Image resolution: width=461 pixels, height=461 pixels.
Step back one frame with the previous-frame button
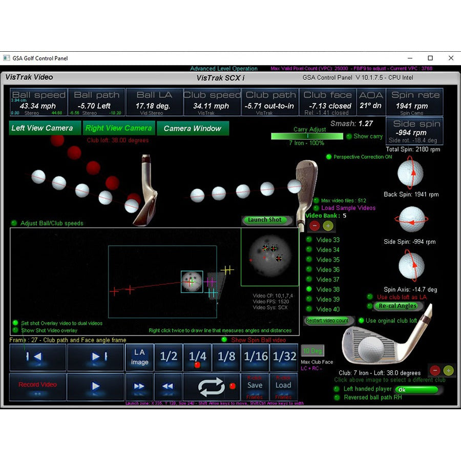[x=37, y=357]
